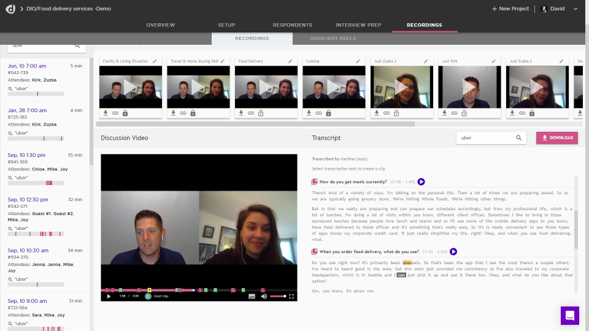Click the Start Clip scissors button
Screen dimensions: 589x331
click(148, 296)
